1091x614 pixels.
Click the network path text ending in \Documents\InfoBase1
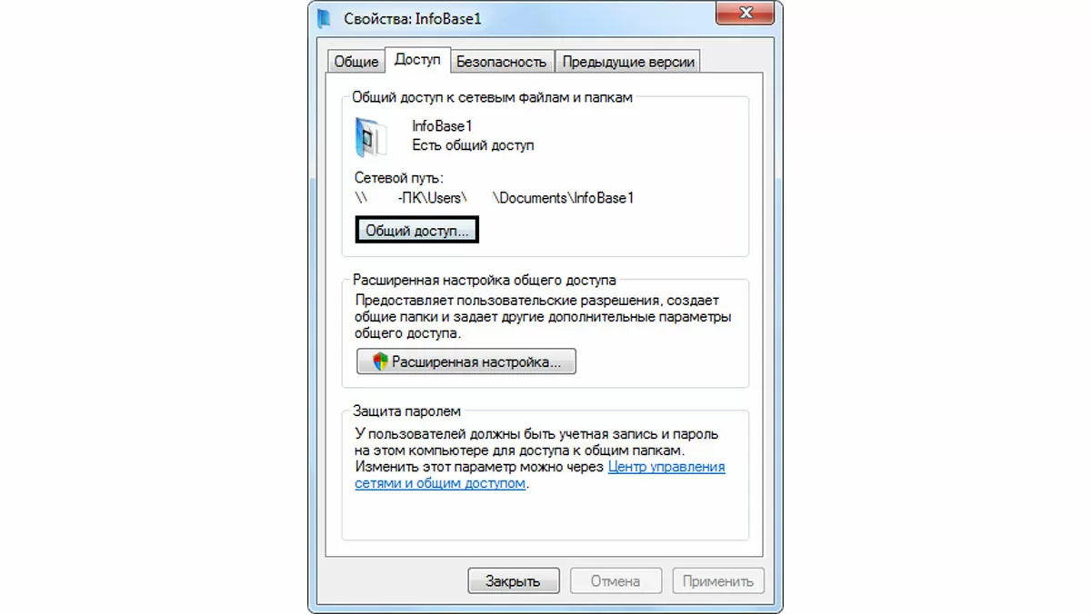point(494,197)
